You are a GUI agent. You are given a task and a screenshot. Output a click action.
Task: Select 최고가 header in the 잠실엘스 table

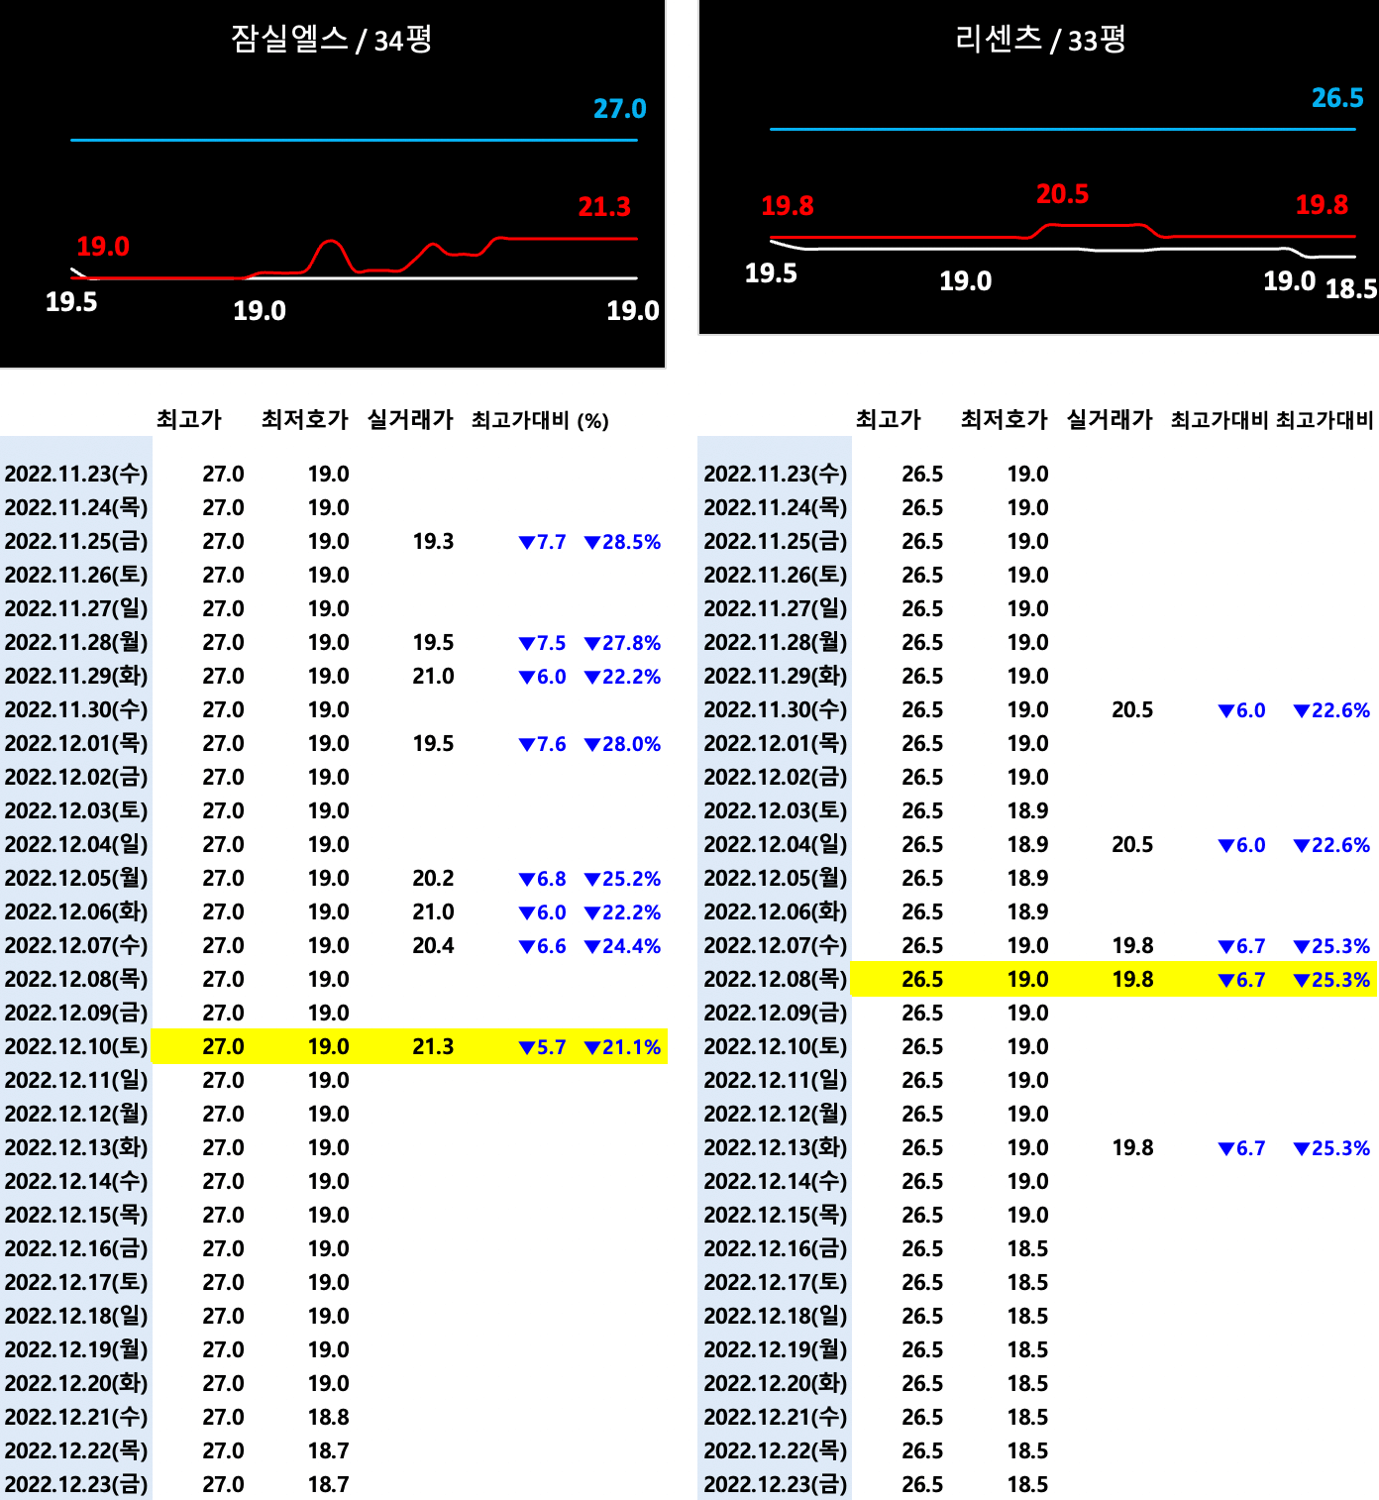click(x=188, y=420)
